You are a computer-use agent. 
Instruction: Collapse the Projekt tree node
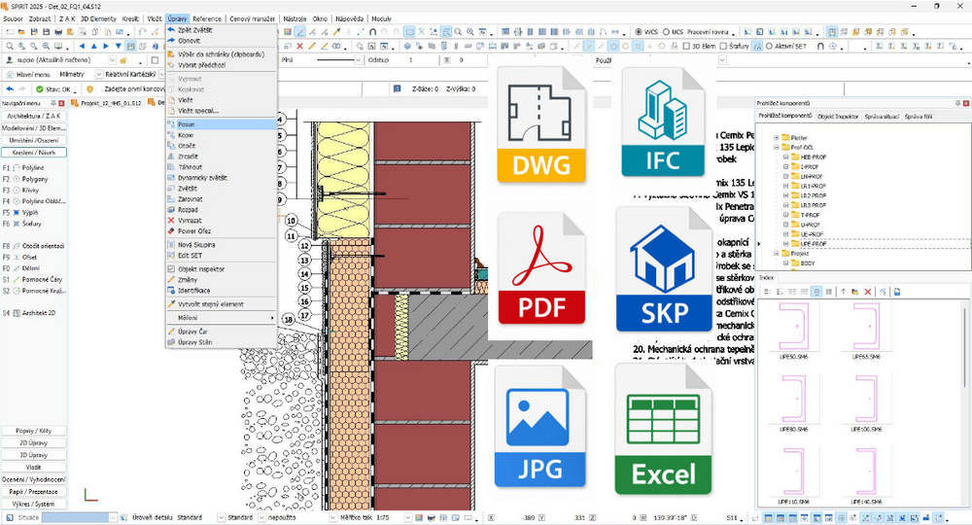[x=776, y=254]
